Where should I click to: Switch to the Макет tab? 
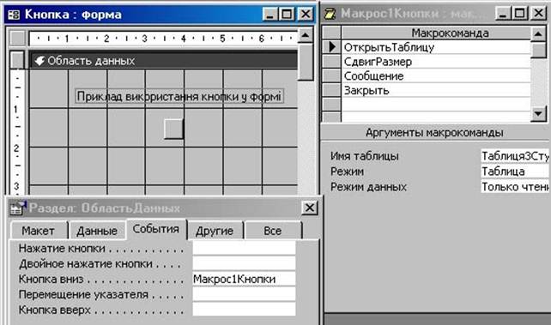39,231
